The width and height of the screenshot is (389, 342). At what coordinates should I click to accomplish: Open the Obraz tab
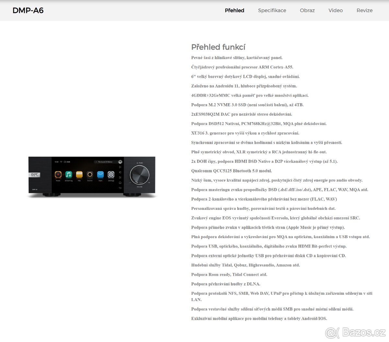coord(307,10)
